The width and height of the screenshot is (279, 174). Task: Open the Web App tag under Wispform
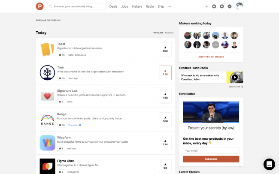tap(71, 148)
